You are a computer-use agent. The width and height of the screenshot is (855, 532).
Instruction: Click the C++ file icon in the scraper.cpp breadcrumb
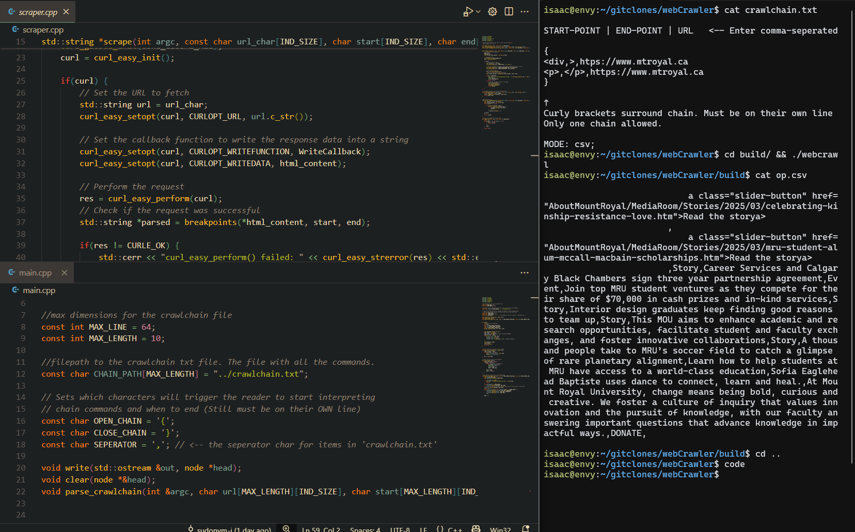15,30
